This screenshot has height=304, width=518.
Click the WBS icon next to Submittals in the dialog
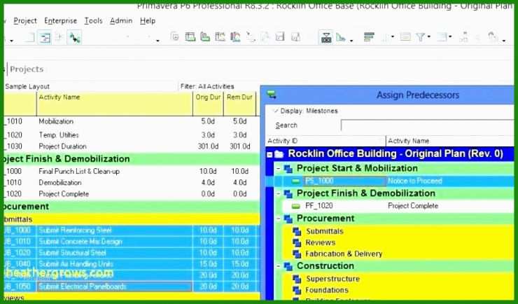[x=296, y=231]
